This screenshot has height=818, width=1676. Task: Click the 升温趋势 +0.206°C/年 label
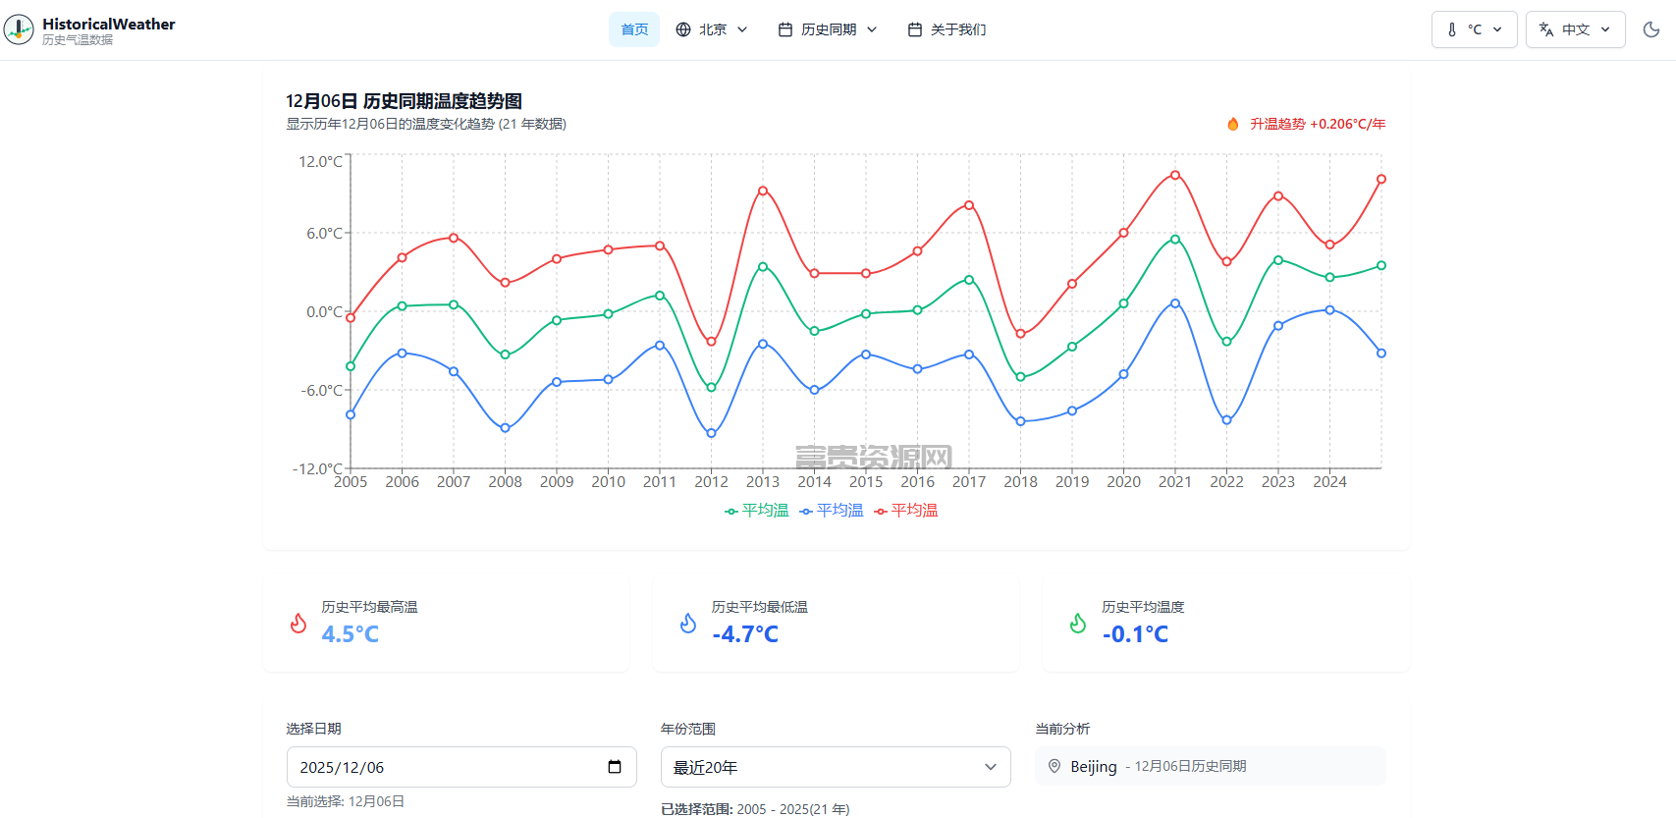1318,124
